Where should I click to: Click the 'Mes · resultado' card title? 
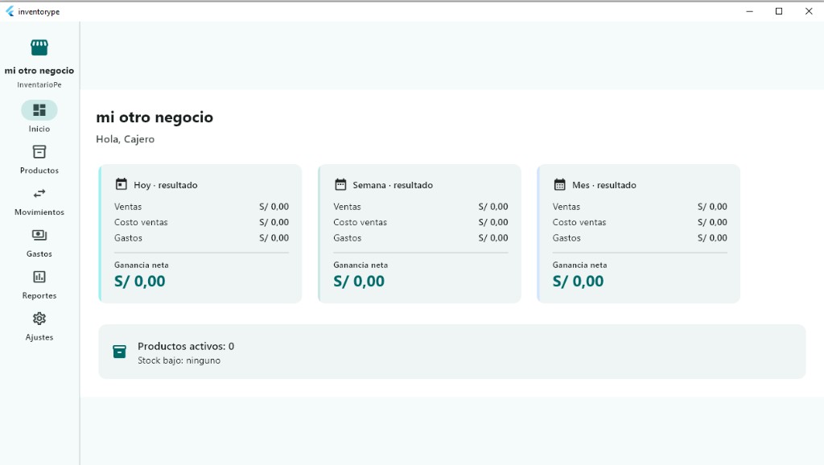(604, 185)
